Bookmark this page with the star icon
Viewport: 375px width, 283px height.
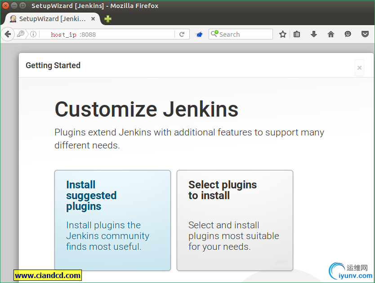point(283,34)
